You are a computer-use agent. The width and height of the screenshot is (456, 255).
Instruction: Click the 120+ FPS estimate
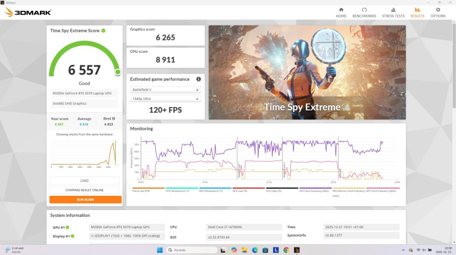[x=165, y=110]
